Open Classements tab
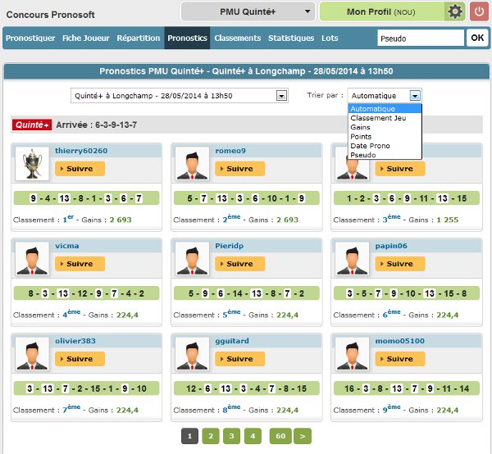Screen dimensions: 492x454 (238, 38)
